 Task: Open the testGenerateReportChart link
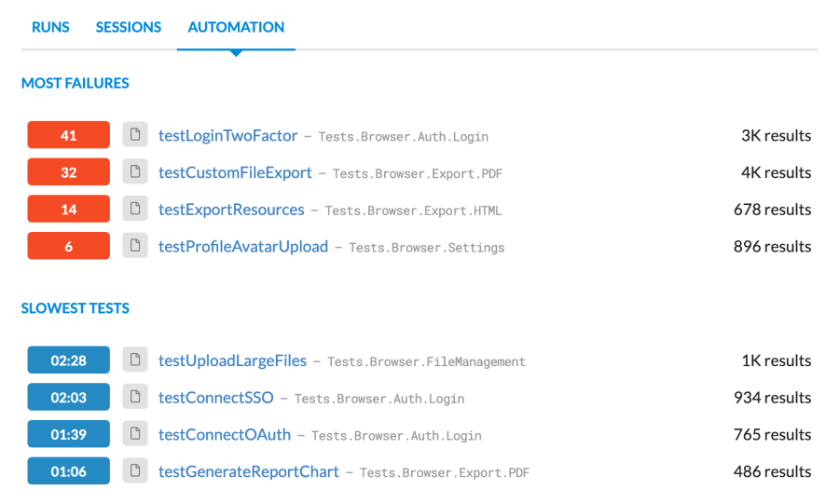249,471
